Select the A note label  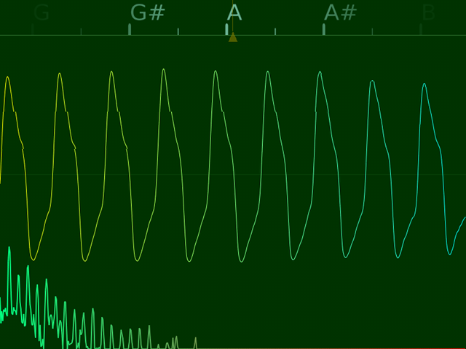[x=234, y=13]
